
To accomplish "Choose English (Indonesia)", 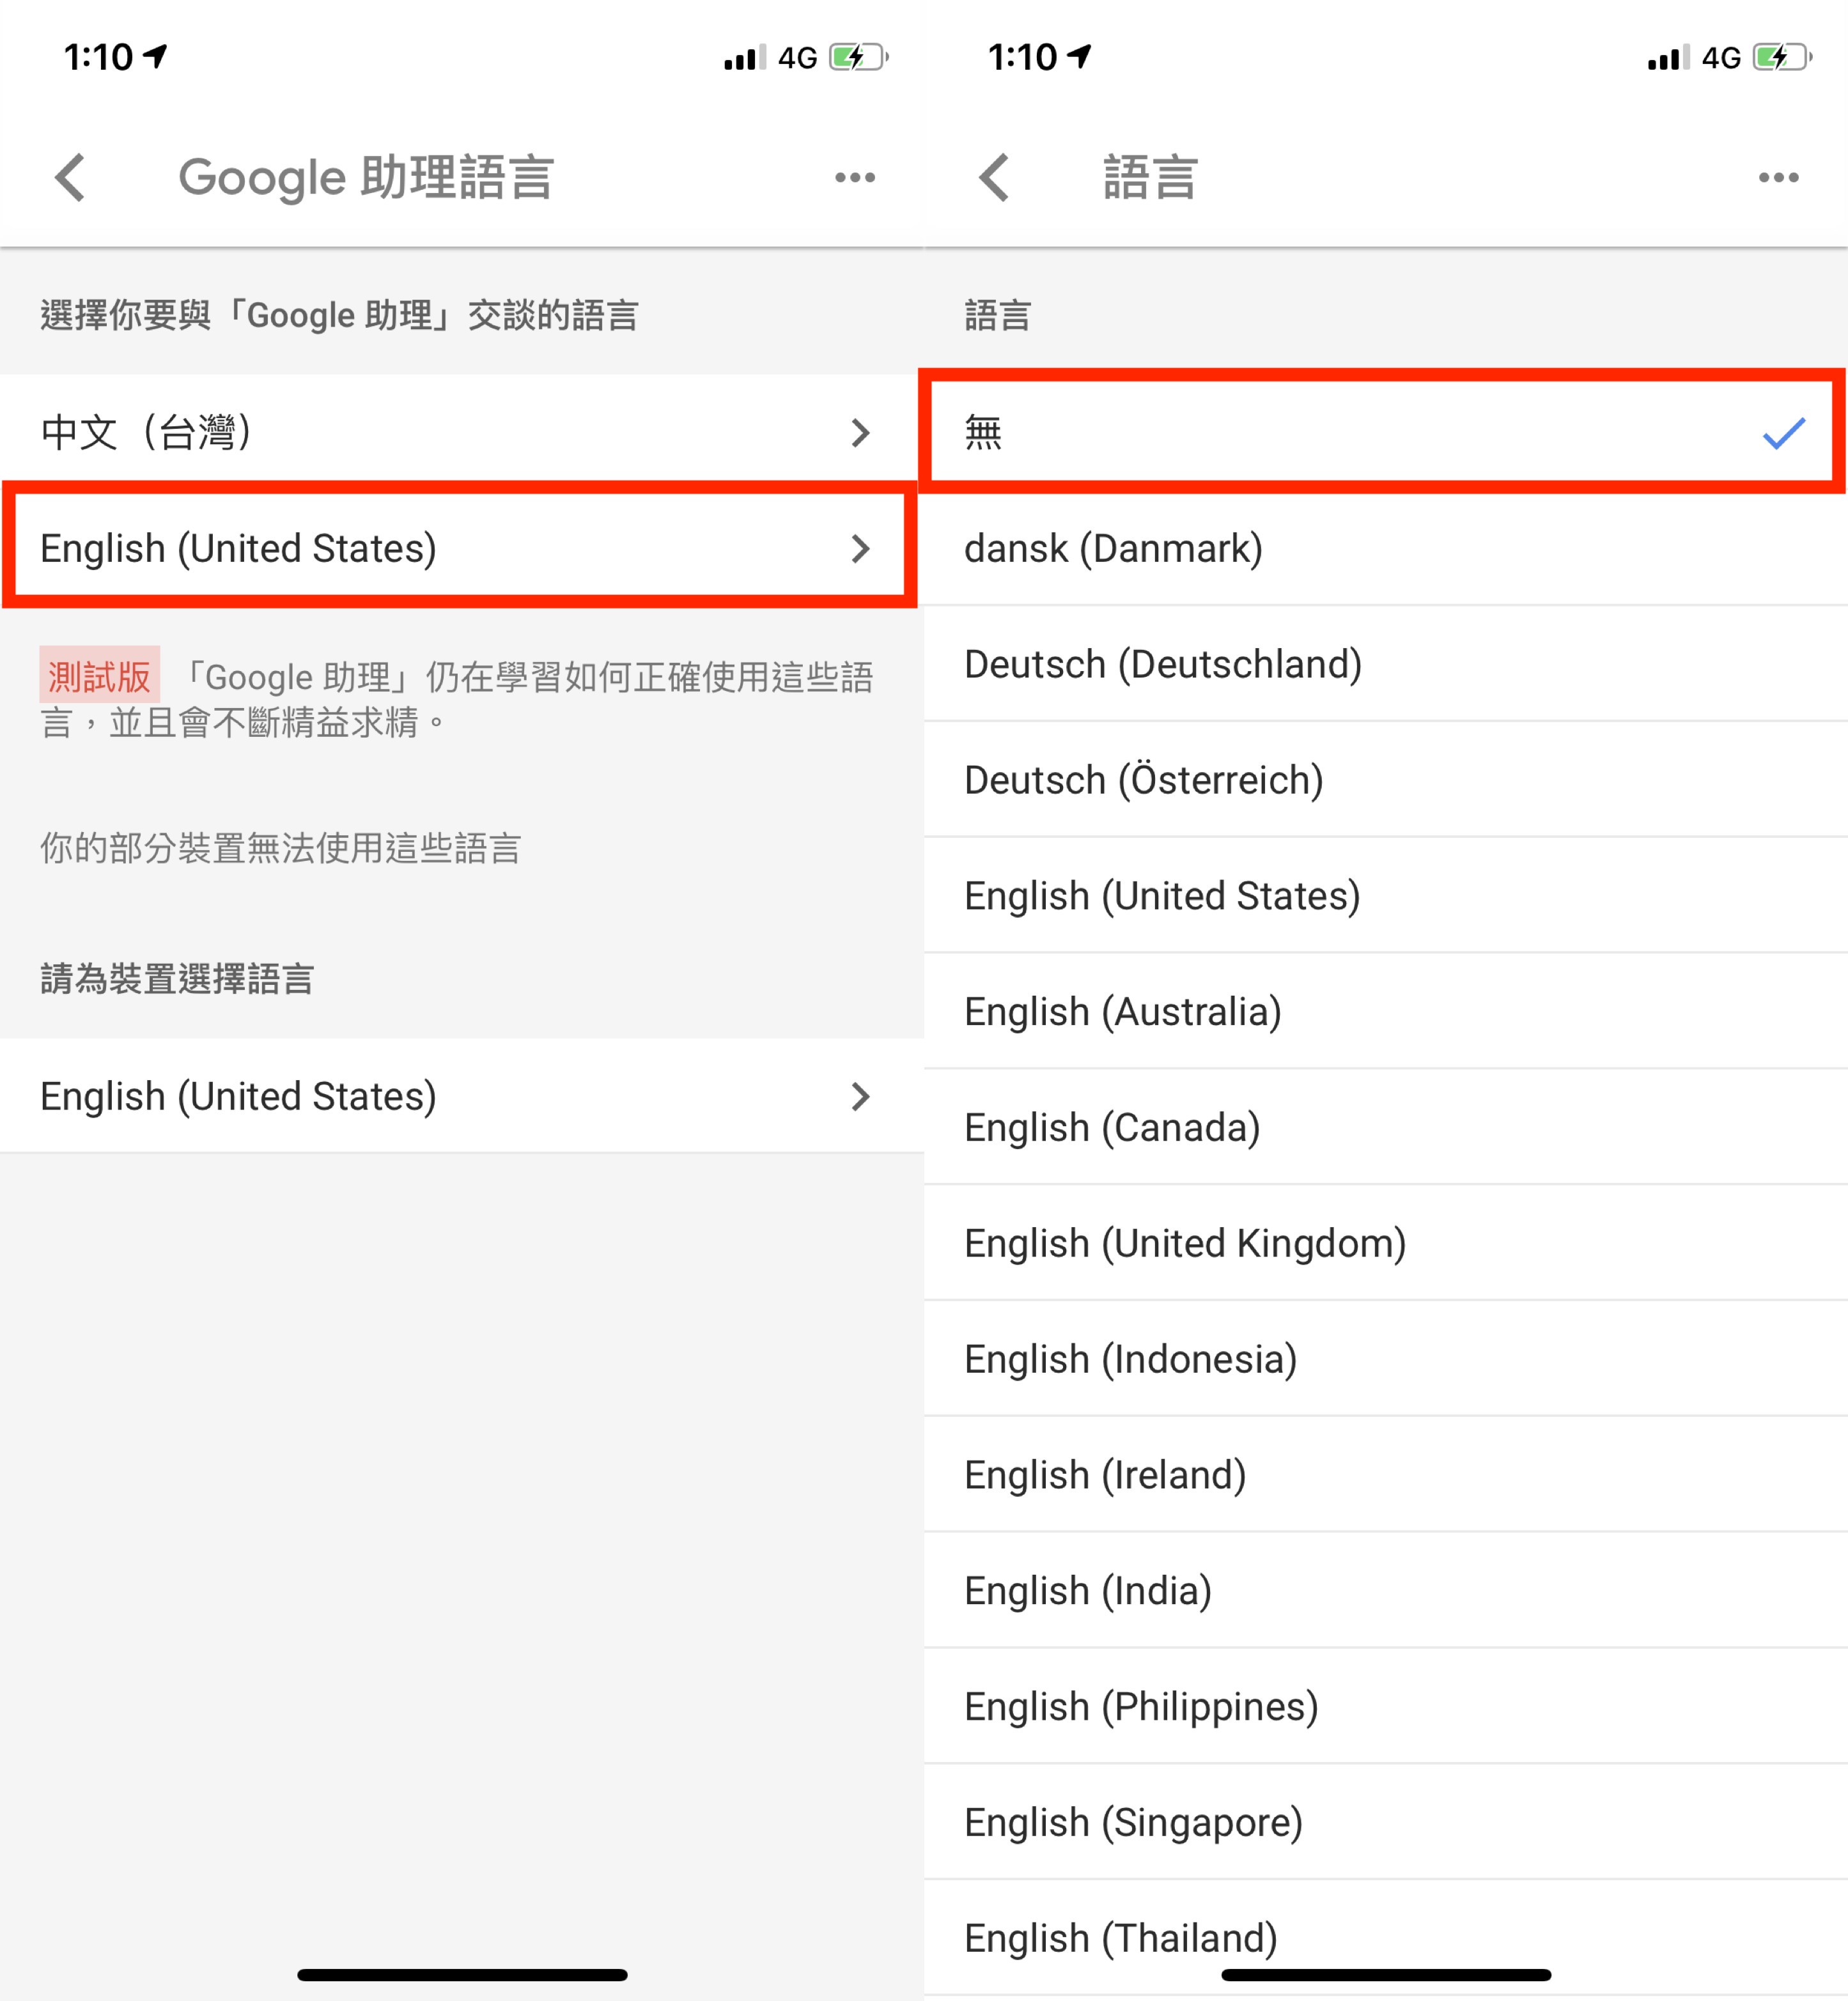I will [x=1385, y=1360].
